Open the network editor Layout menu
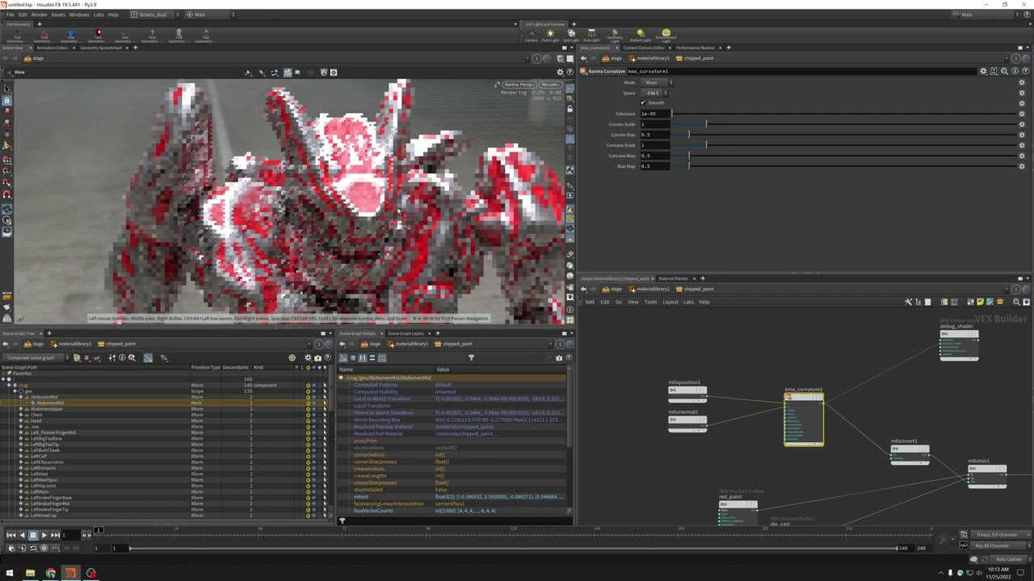This screenshot has height=581, width=1034. pyautogui.click(x=670, y=302)
